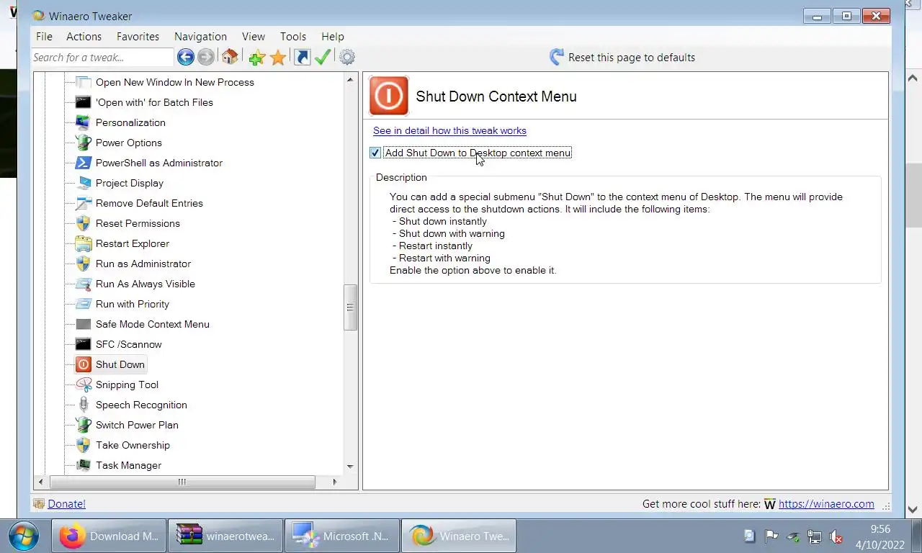
Task: Open the Favorites menu
Action: 138,36
